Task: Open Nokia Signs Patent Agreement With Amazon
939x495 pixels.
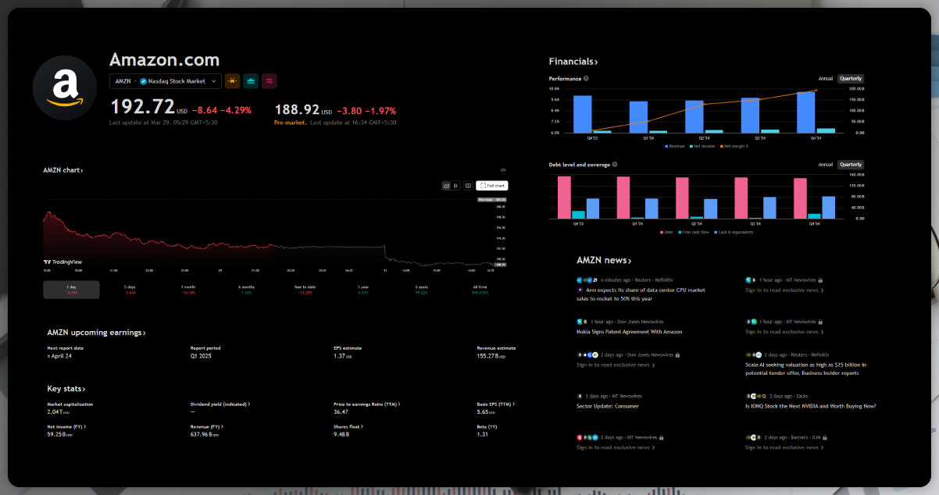Action: tap(630, 332)
